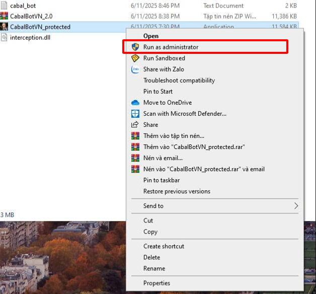Select Create shortcut

point(164,246)
